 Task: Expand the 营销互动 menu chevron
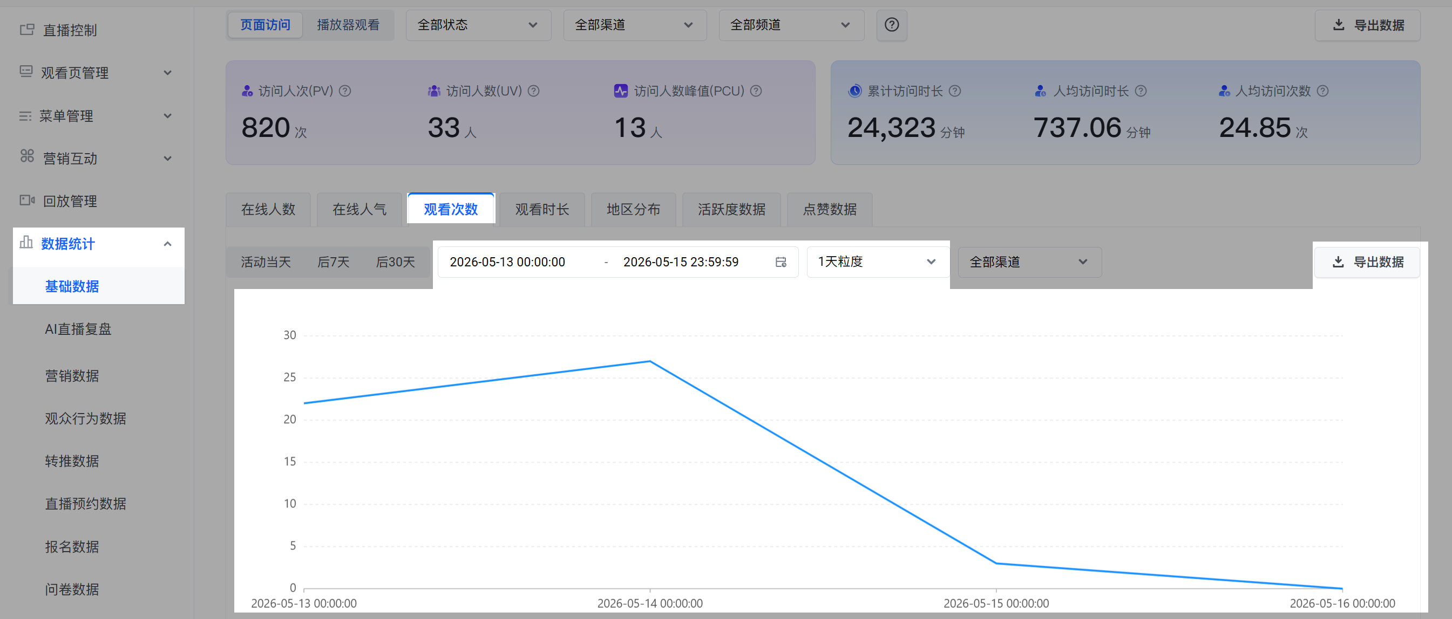167,159
